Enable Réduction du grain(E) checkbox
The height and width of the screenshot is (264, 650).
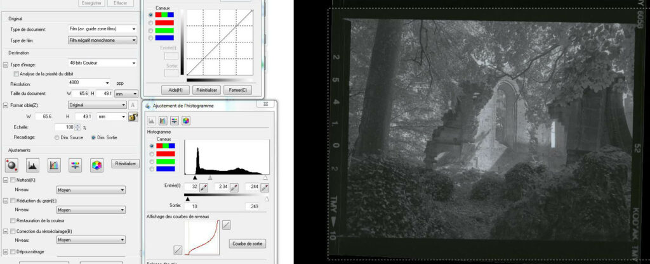pos(13,201)
